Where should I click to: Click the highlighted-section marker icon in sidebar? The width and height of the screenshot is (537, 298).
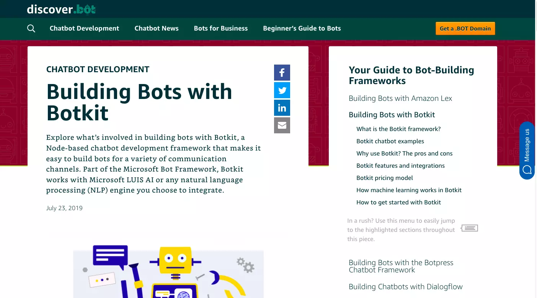point(470,228)
